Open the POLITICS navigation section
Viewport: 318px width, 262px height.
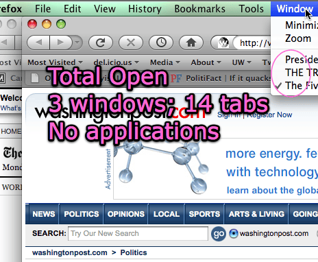pos(82,214)
